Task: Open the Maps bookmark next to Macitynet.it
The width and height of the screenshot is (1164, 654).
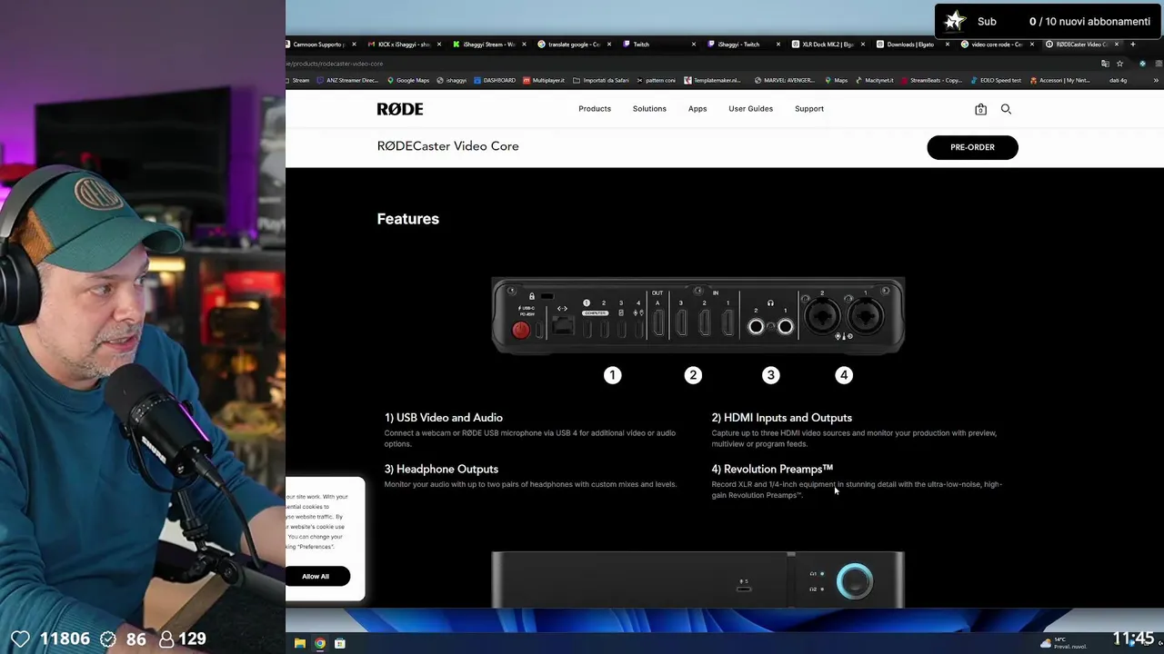Action: (837, 80)
